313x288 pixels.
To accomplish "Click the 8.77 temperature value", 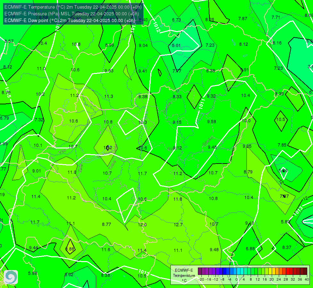I will click(x=106, y=224).
